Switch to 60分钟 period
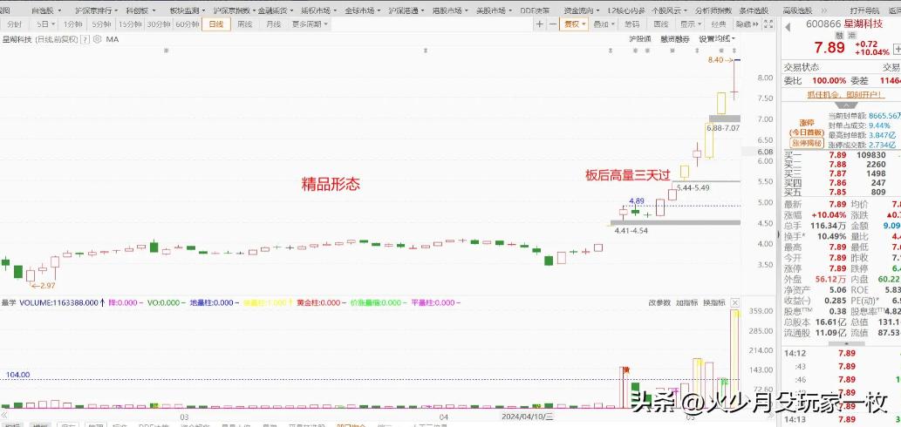Screen dimensions: 901x427 coord(187,24)
